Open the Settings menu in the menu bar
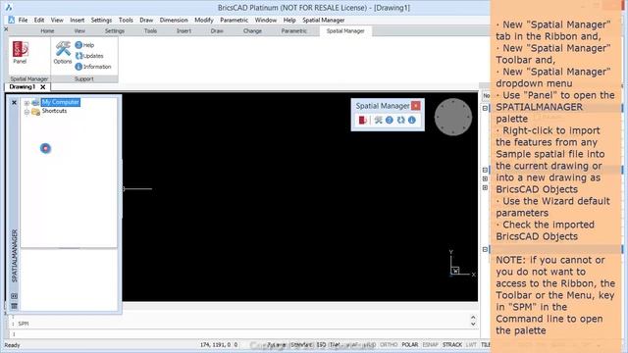The width and height of the screenshot is (628, 353). (x=101, y=20)
